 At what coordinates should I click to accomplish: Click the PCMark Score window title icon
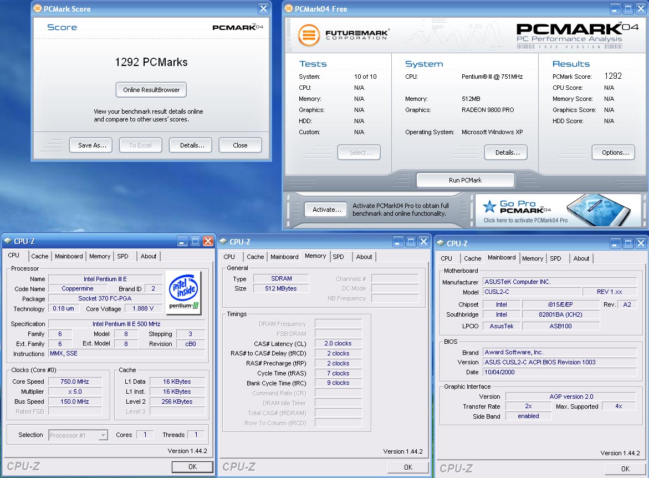pyautogui.click(x=38, y=8)
